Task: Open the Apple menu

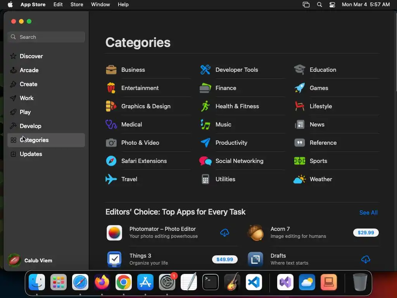Action: point(10,5)
